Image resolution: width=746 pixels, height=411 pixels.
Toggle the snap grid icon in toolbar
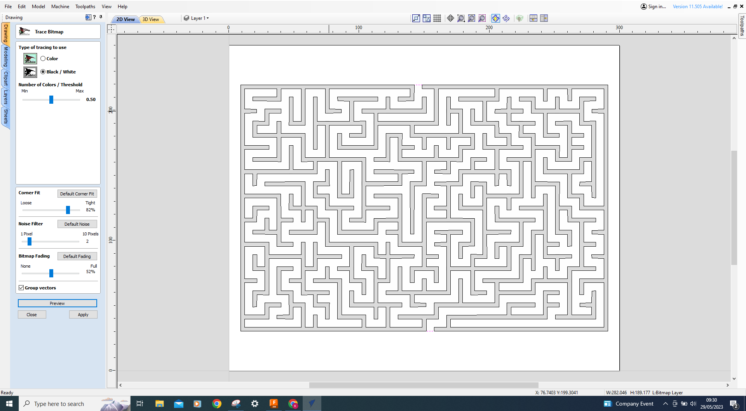437,18
